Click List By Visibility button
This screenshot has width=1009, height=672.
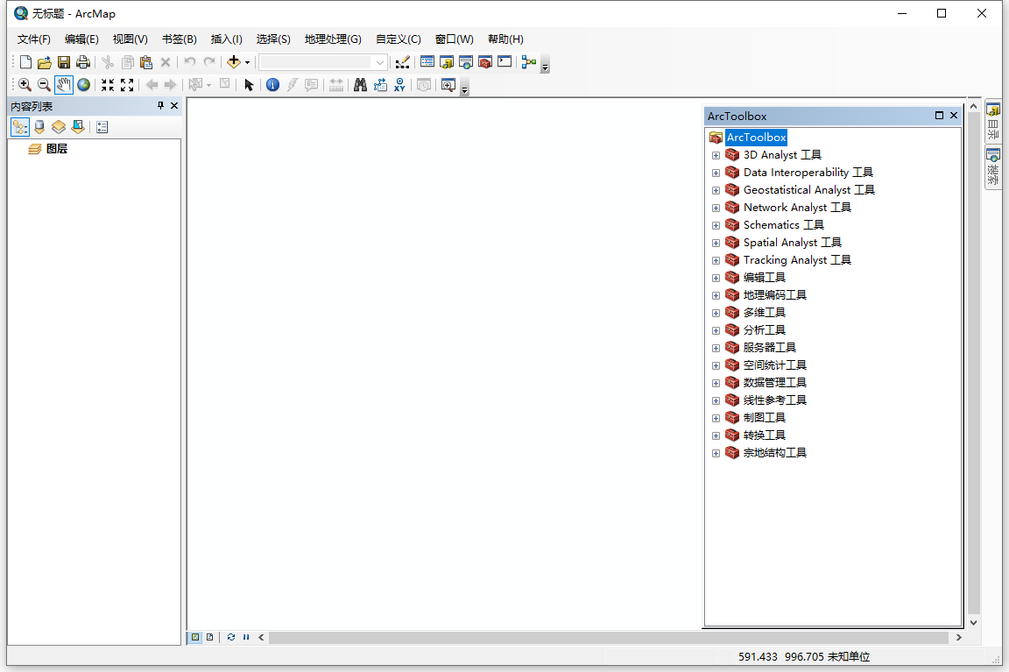[x=59, y=127]
